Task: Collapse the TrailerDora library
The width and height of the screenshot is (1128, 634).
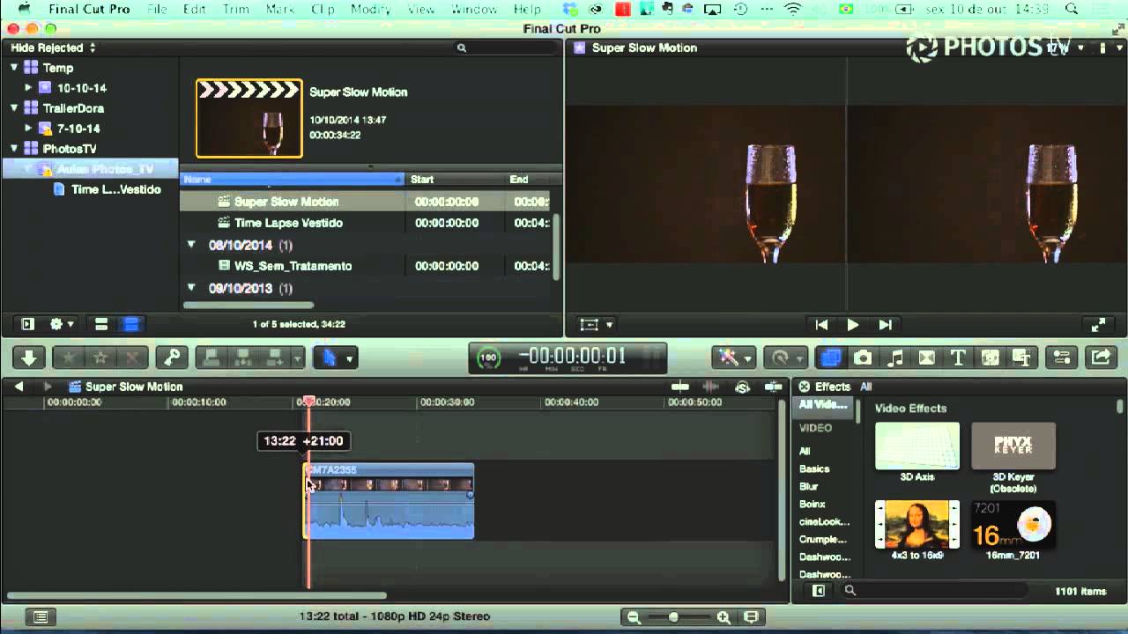Action: [14, 108]
